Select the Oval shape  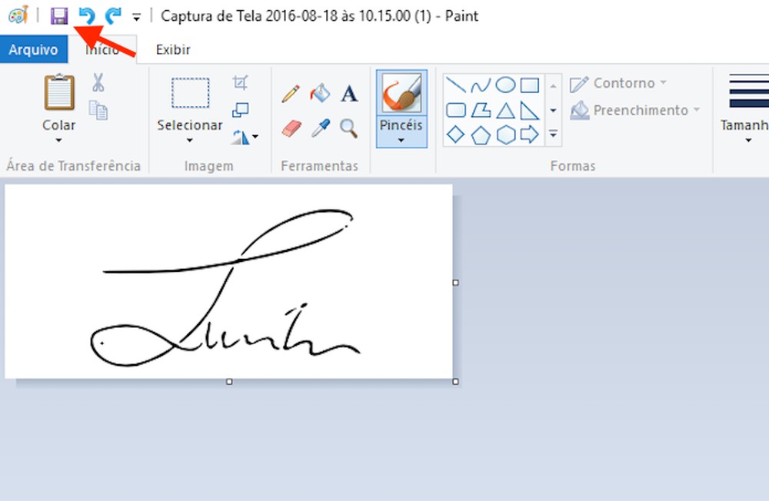pyautogui.click(x=505, y=85)
